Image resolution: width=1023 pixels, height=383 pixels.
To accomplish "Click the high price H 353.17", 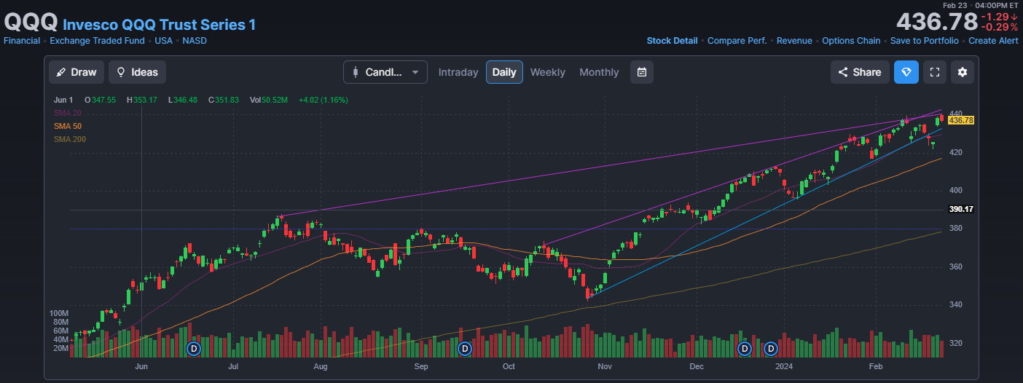I will pos(142,100).
